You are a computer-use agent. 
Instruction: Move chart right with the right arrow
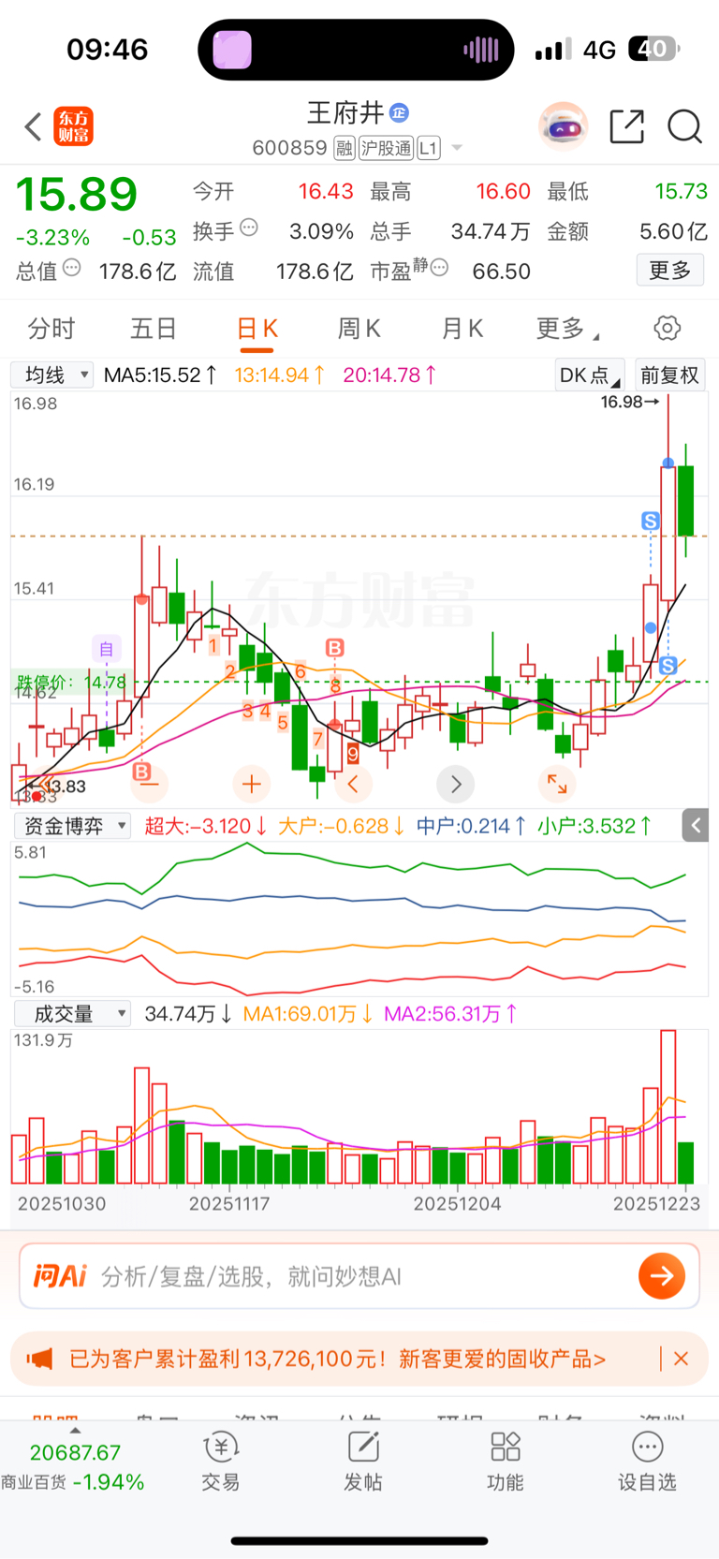point(456,784)
